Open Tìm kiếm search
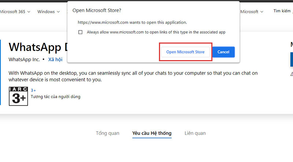The image size is (293, 162). tap(282, 11)
